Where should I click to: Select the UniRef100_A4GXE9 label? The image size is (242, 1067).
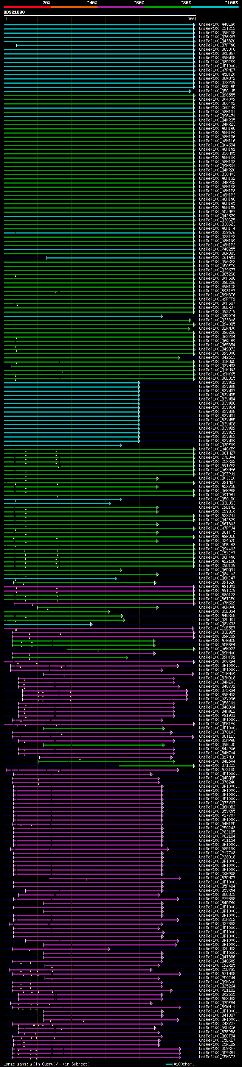(x=217, y=449)
